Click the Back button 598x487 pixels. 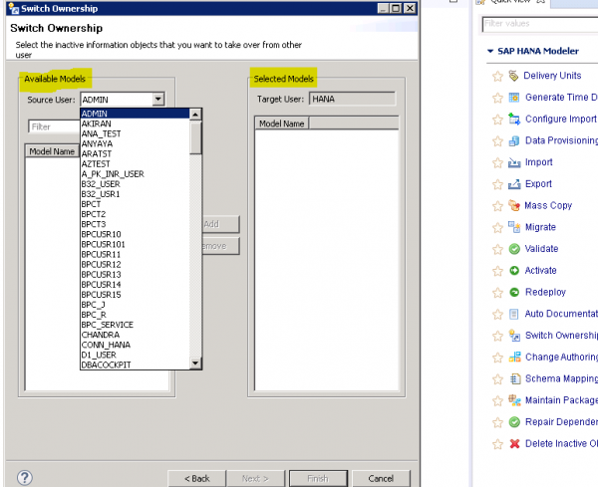196,478
